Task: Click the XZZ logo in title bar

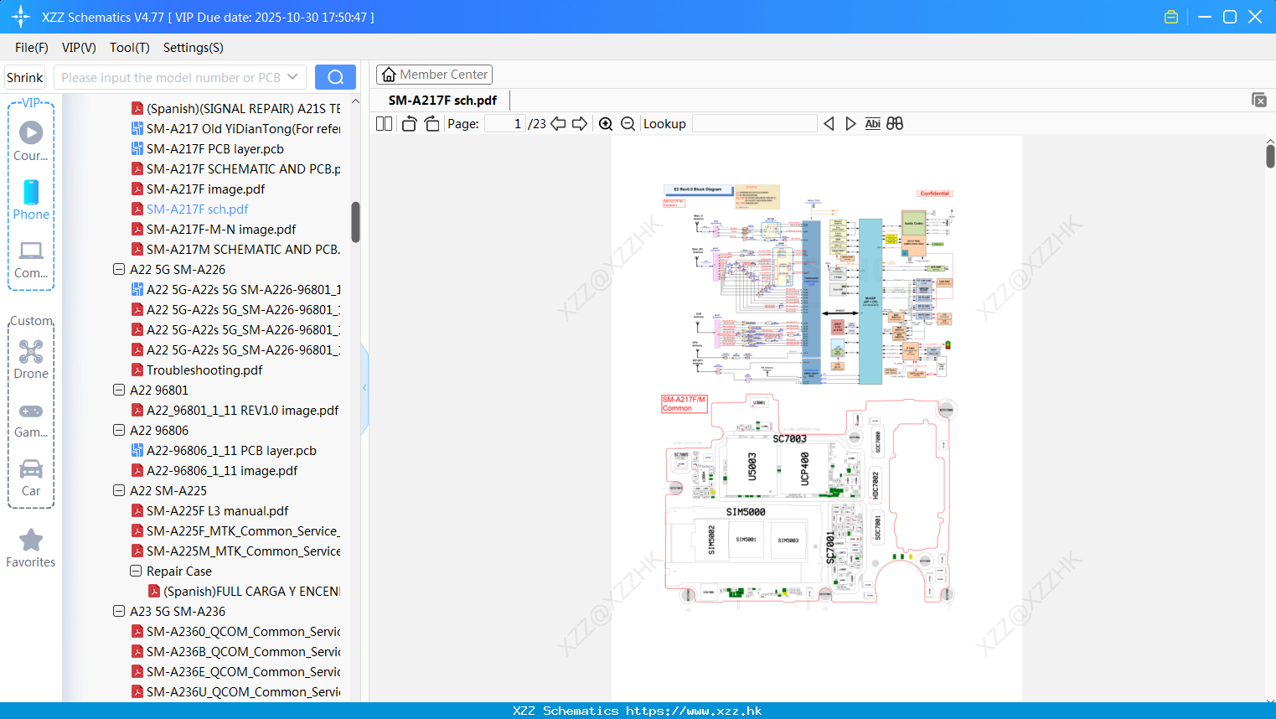Action: coord(21,17)
